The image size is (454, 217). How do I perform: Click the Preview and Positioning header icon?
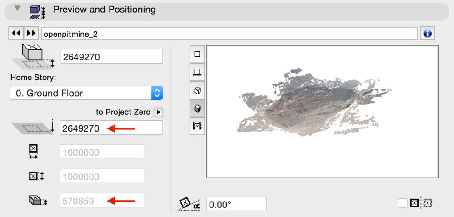(37, 11)
